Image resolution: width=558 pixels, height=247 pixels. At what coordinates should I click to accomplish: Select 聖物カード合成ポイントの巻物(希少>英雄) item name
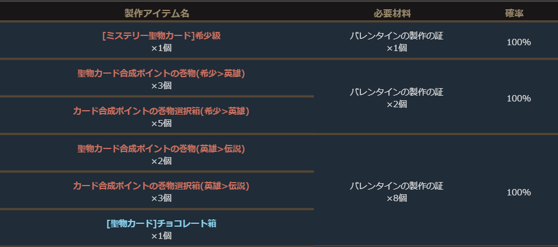(x=161, y=74)
